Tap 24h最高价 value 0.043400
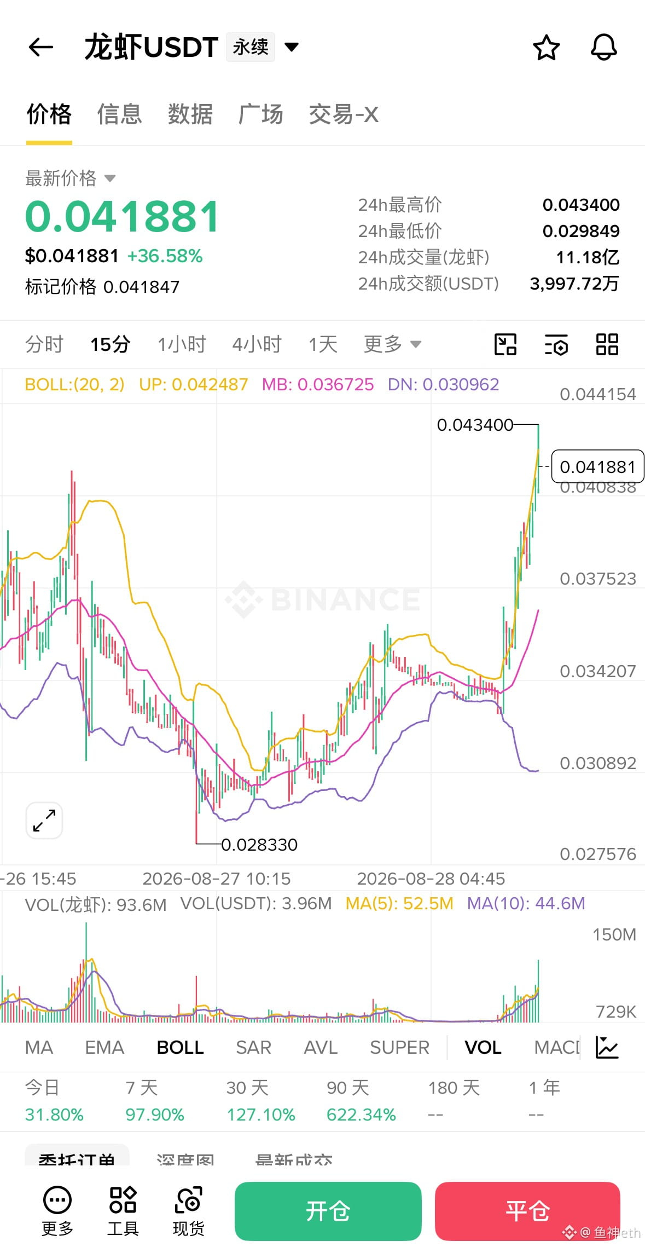The image size is (645, 1247). point(581,205)
